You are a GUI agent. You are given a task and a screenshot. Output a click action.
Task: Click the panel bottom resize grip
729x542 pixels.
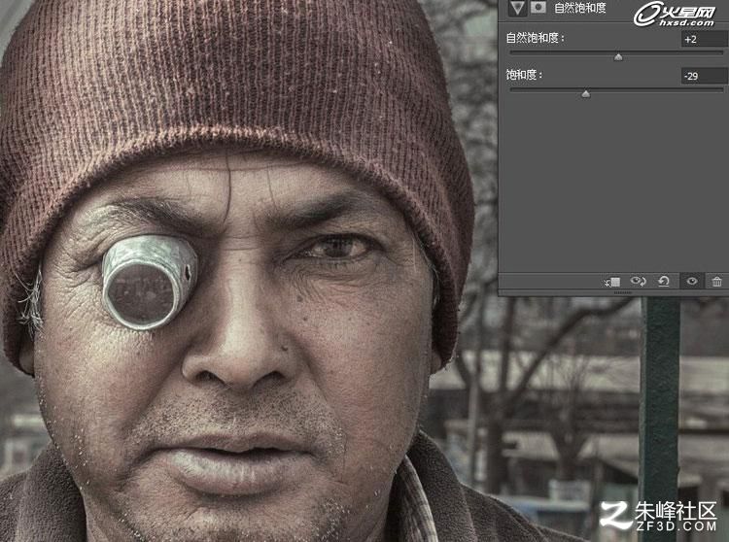(622, 293)
